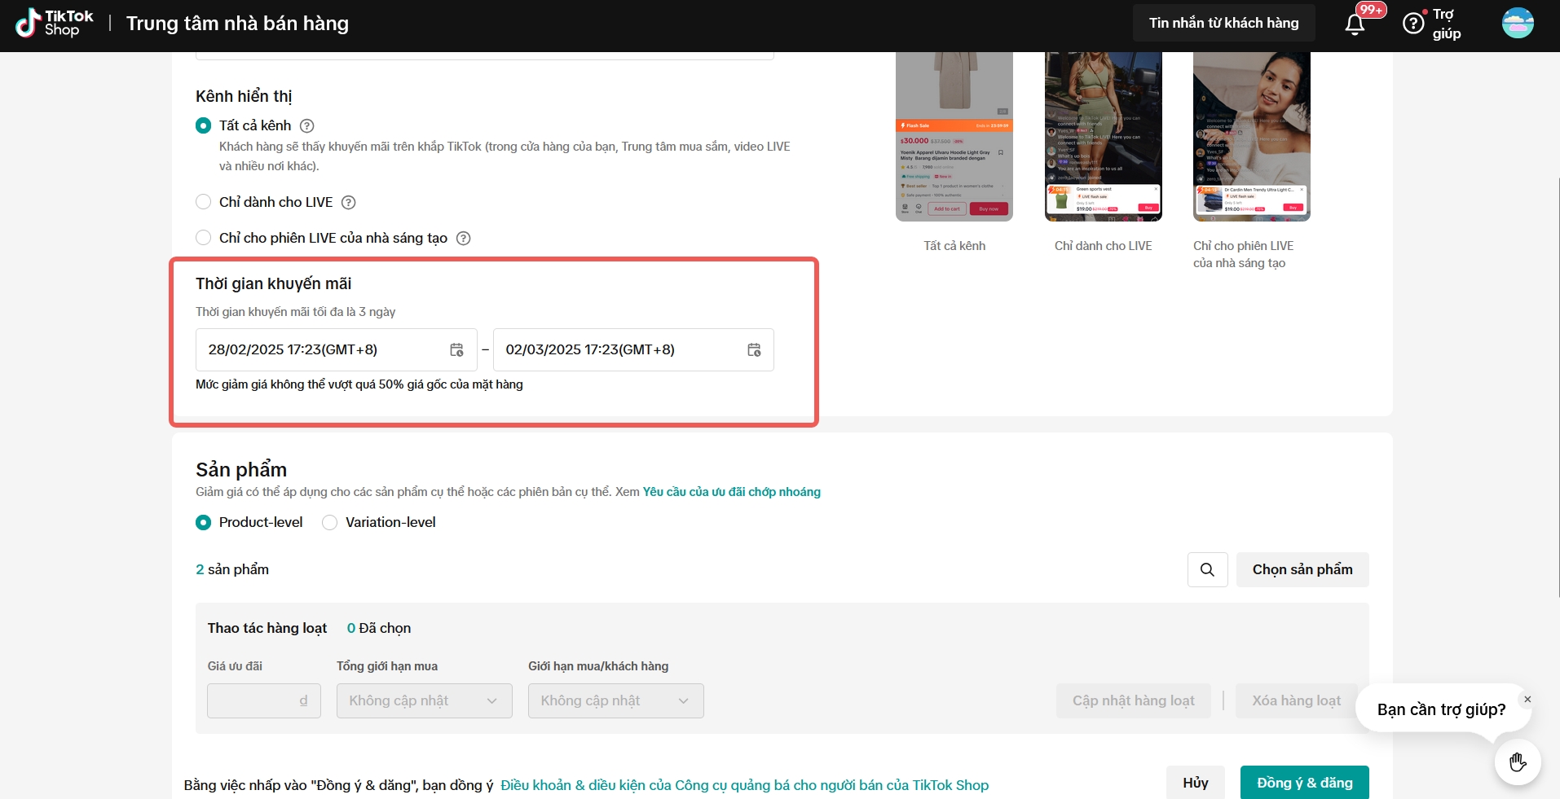Expand the Tổng giới hạn mua dropdown

pyautogui.click(x=425, y=700)
